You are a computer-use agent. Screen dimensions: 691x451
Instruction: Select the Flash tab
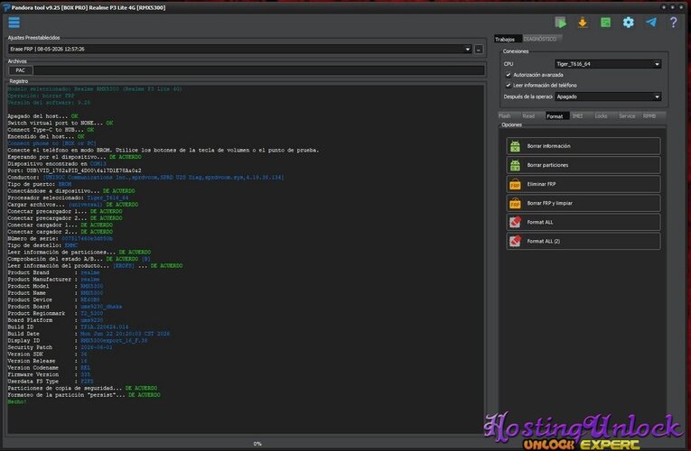click(505, 116)
